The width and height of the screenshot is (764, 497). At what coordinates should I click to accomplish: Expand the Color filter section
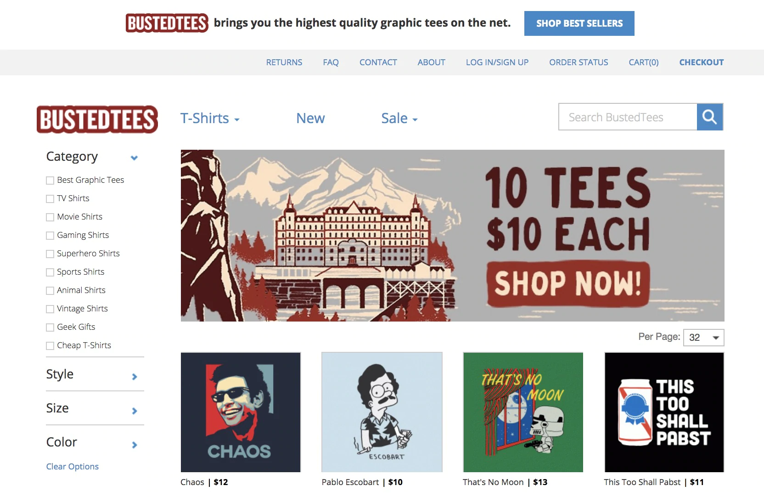point(134,445)
